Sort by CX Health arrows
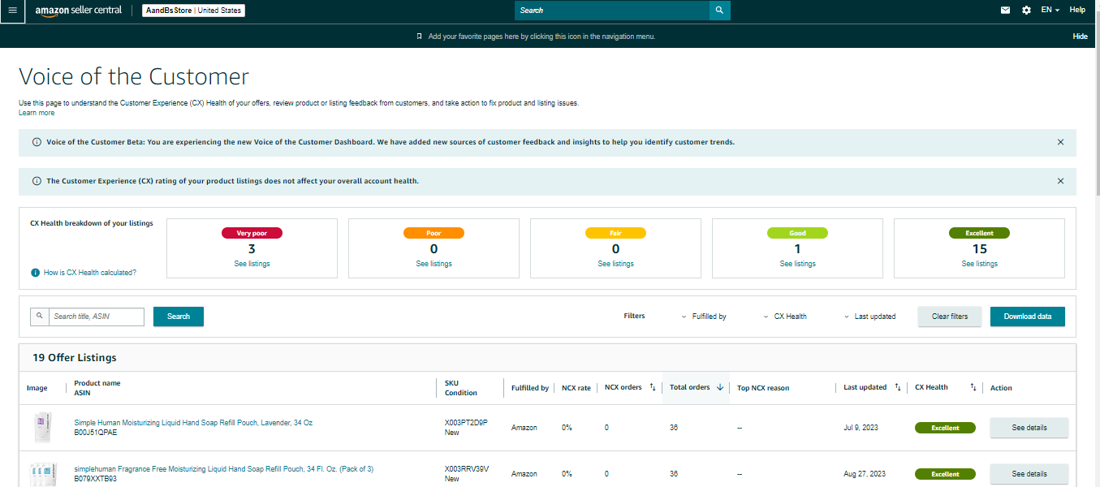 point(973,388)
